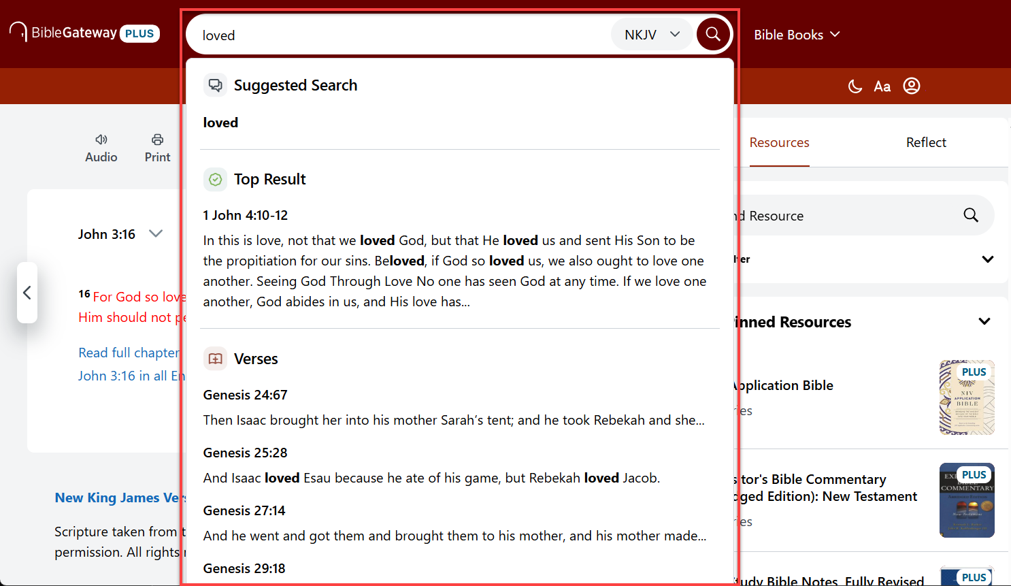Click 'And he went and got them' verse text

click(454, 536)
